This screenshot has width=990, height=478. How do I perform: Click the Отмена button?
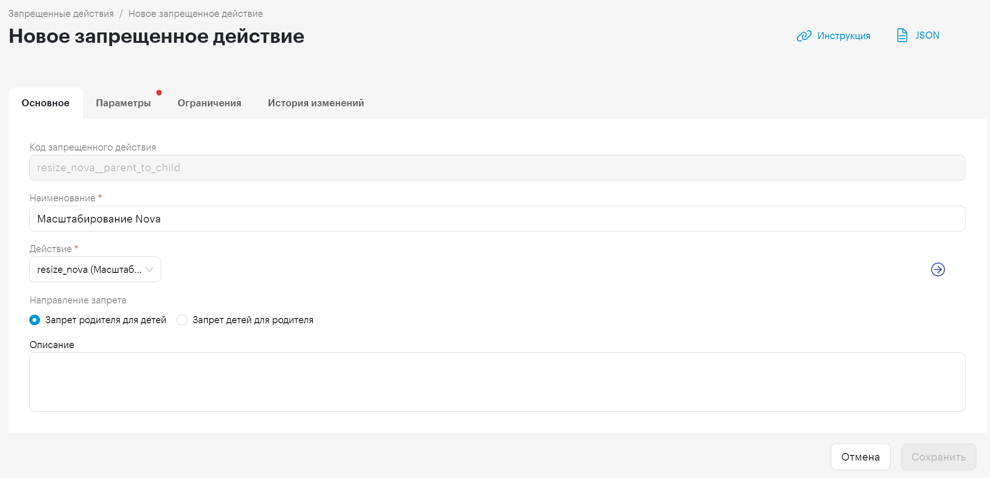(x=860, y=457)
